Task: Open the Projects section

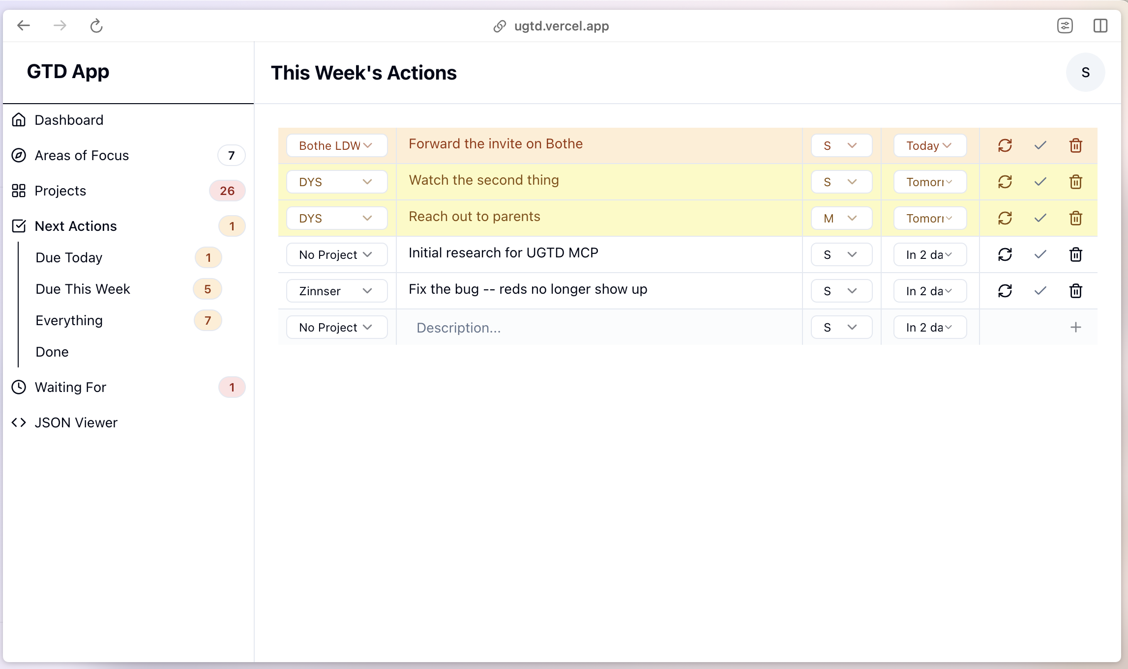Action: click(x=60, y=191)
